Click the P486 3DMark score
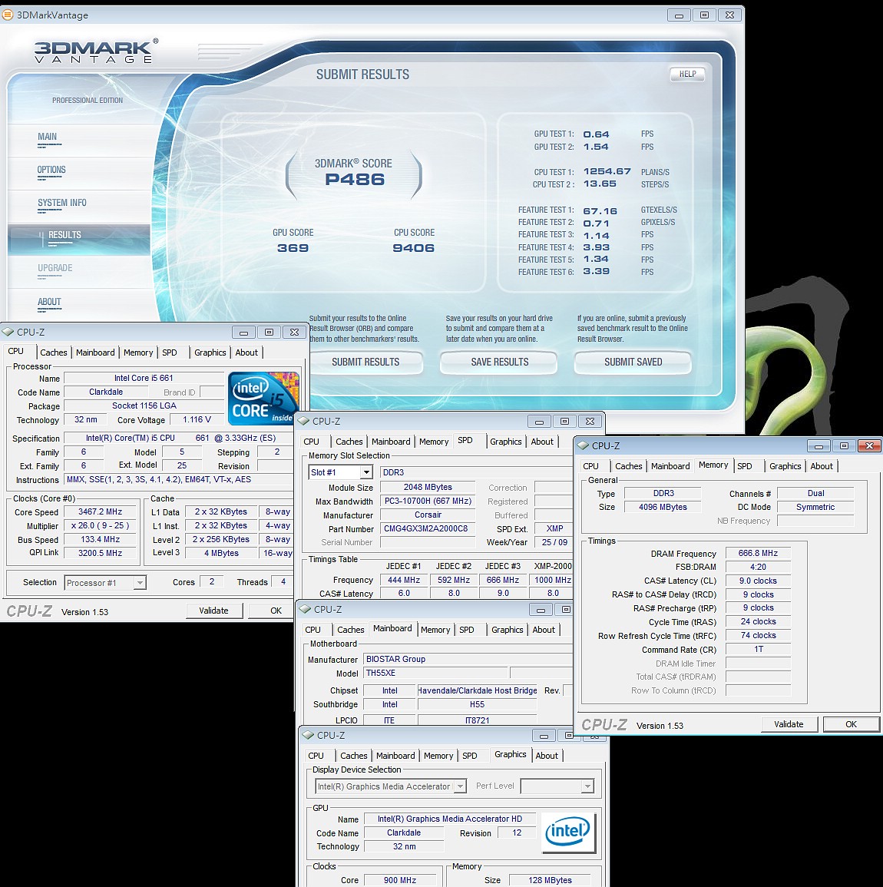Image resolution: width=883 pixels, height=887 pixels. (x=355, y=180)
